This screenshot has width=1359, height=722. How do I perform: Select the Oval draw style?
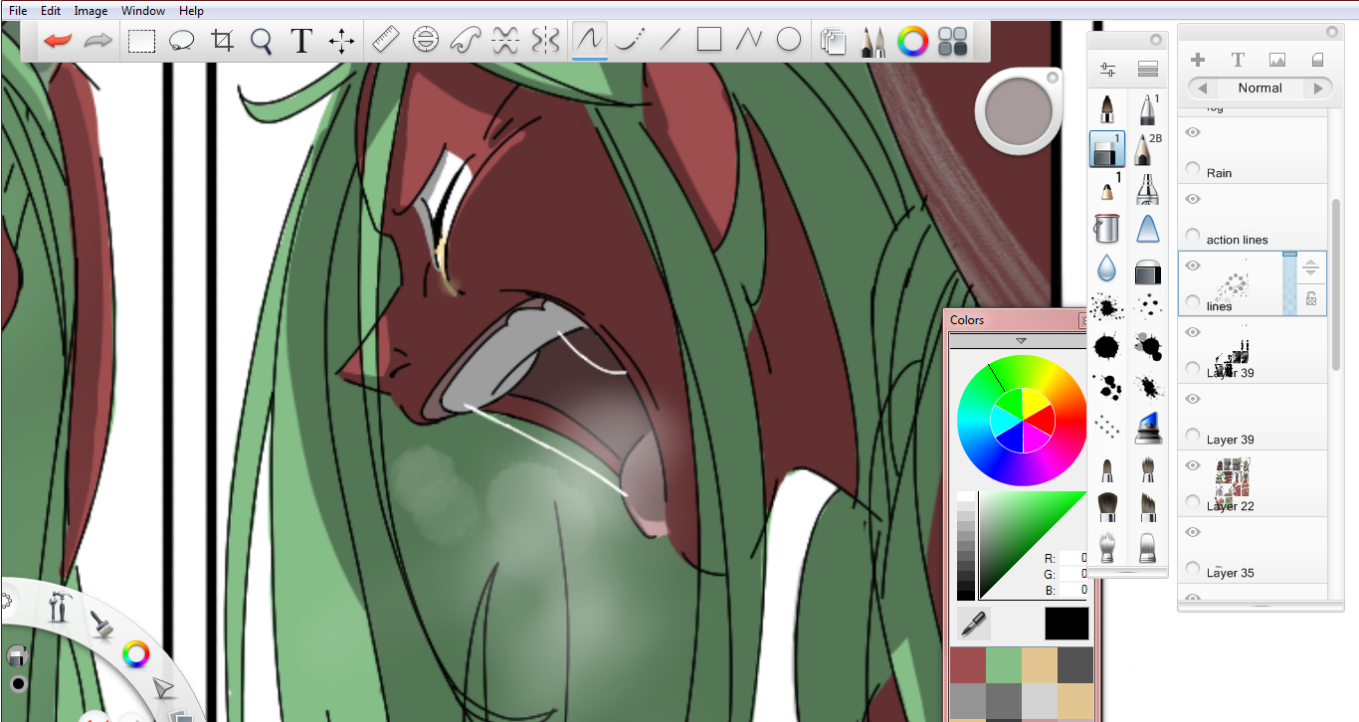click(x=789, y=41)
